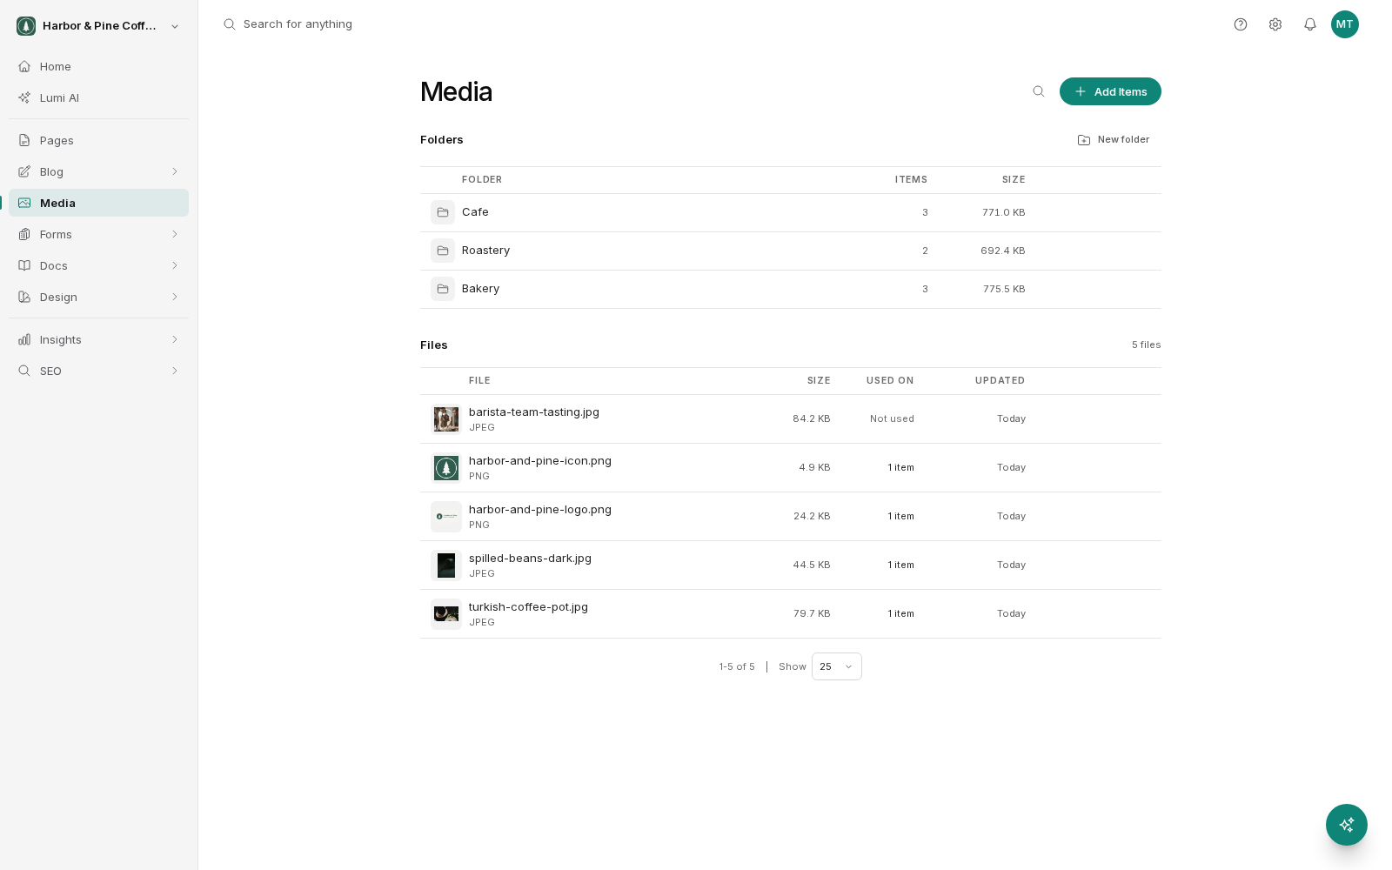
Task: Open the '1 item' link for turkish-coffee-pot.jpg
Action: click(900, 613)
